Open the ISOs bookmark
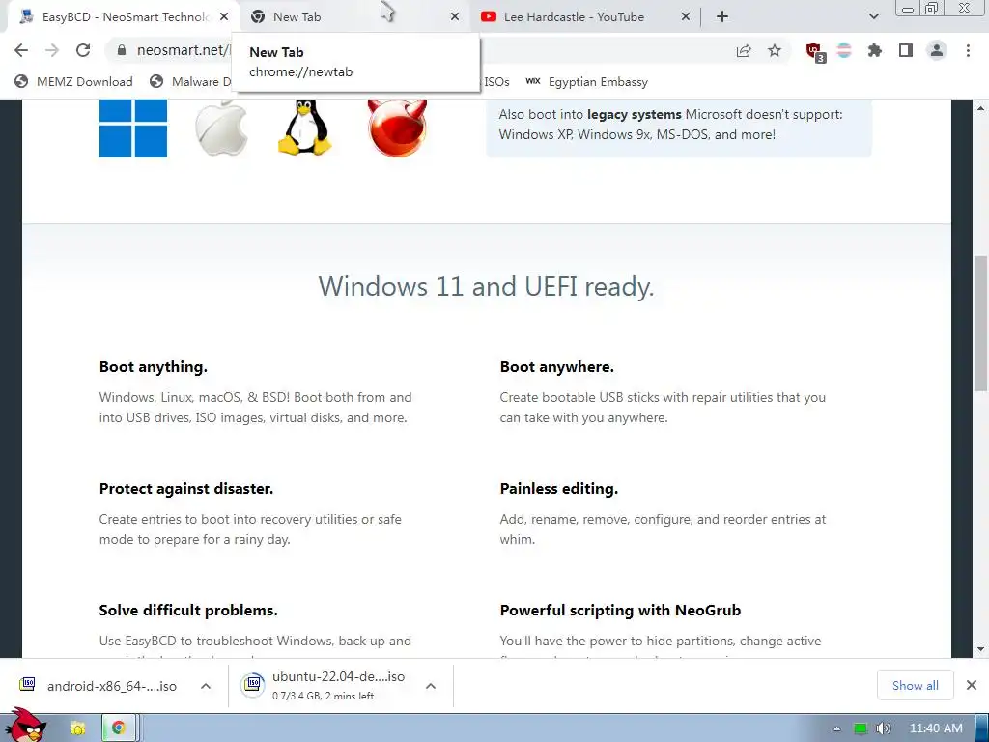 coord(496,82)
